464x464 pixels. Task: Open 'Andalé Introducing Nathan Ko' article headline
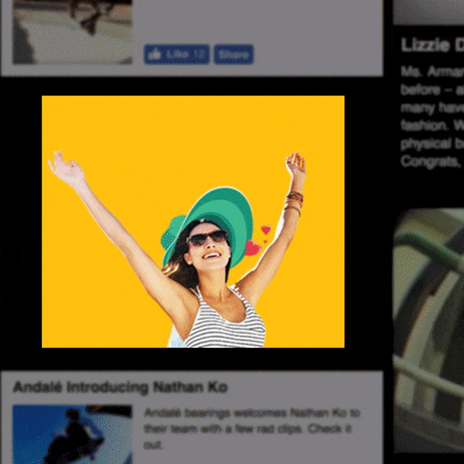pos(120,387)
